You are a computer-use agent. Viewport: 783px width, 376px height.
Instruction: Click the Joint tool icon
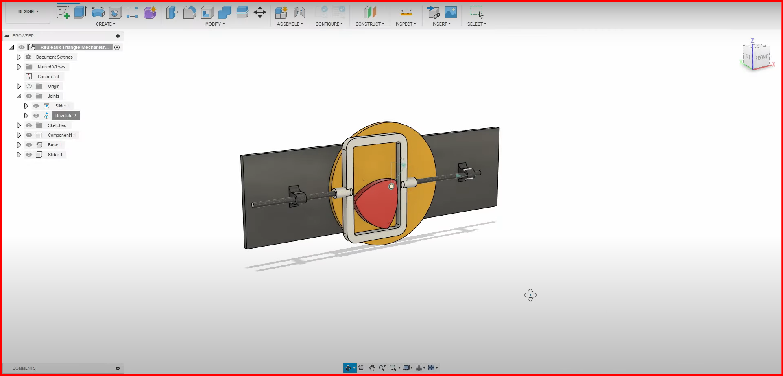(299, 12)
